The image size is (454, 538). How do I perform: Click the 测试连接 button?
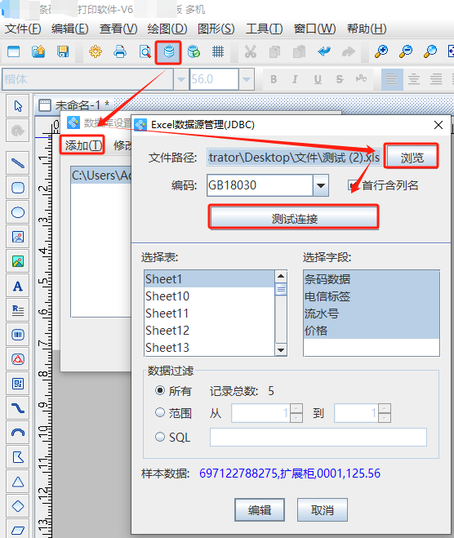(x=294, y=218)
